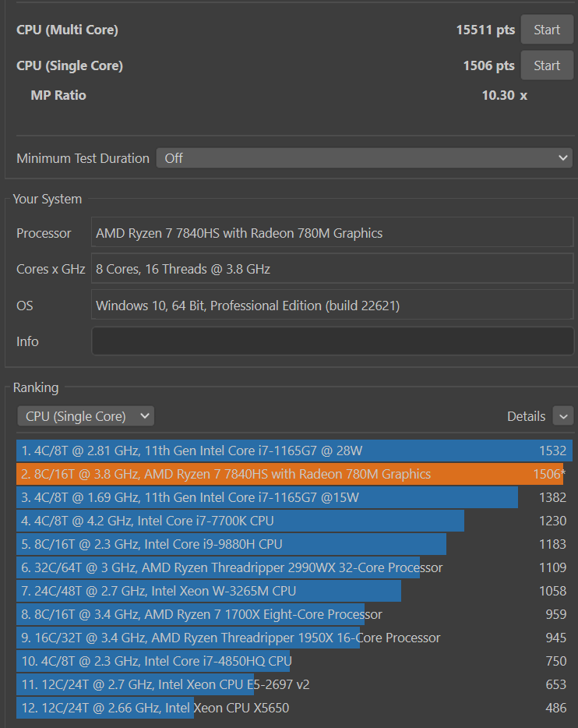Click the OS information field

click(333, 306)
